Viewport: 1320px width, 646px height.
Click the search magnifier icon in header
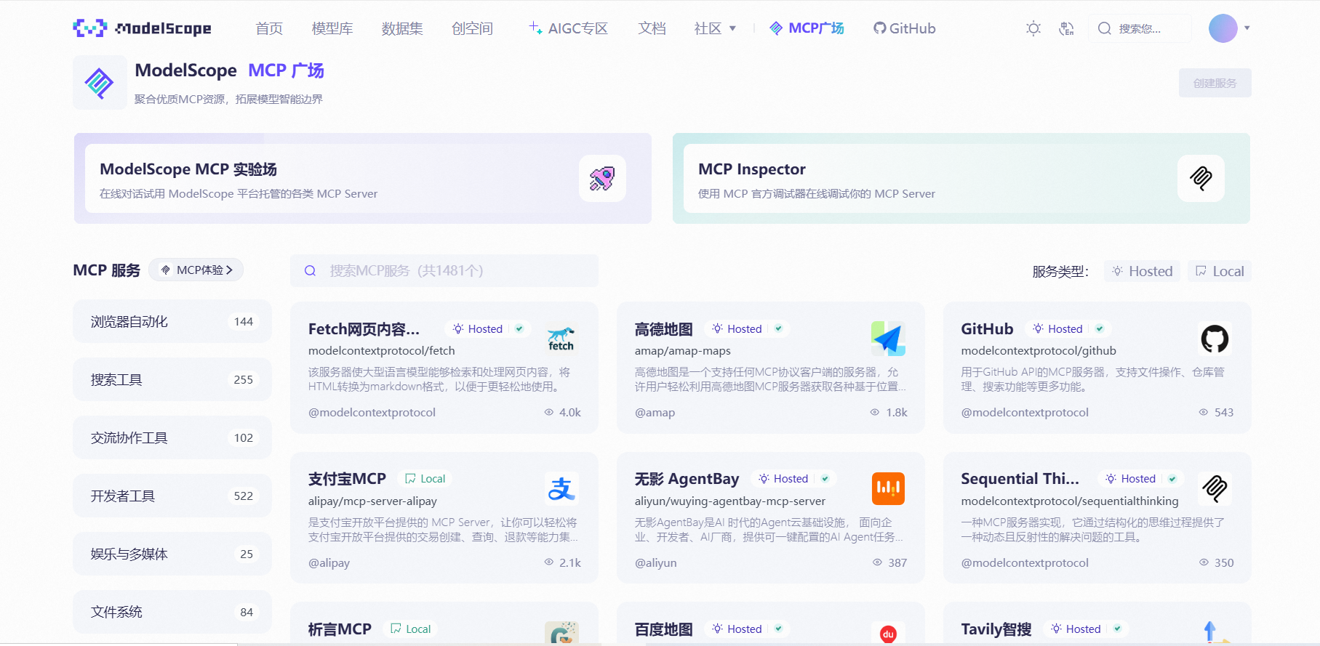click(x=1104, y=28)
